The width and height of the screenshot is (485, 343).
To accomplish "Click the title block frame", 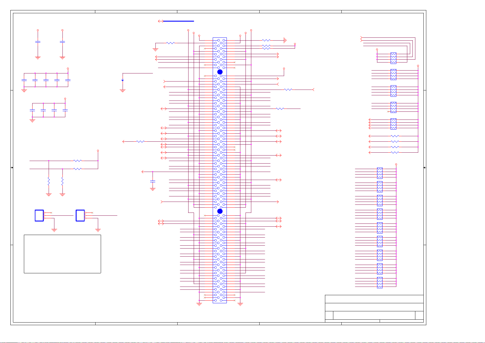I will [x=374, y=308].
